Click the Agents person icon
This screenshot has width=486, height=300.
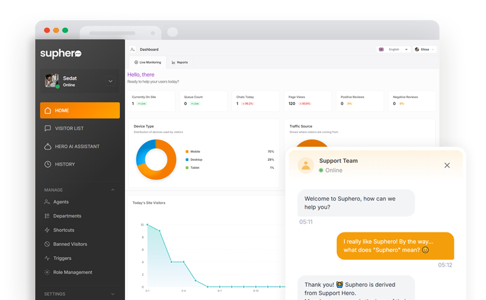tap(47, 202)
